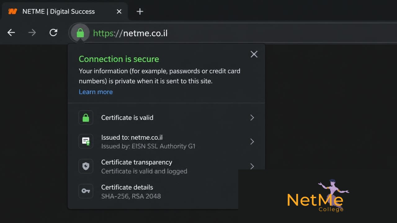Click the Certificate details key icon
397x223 pixels.
[86, 191]
